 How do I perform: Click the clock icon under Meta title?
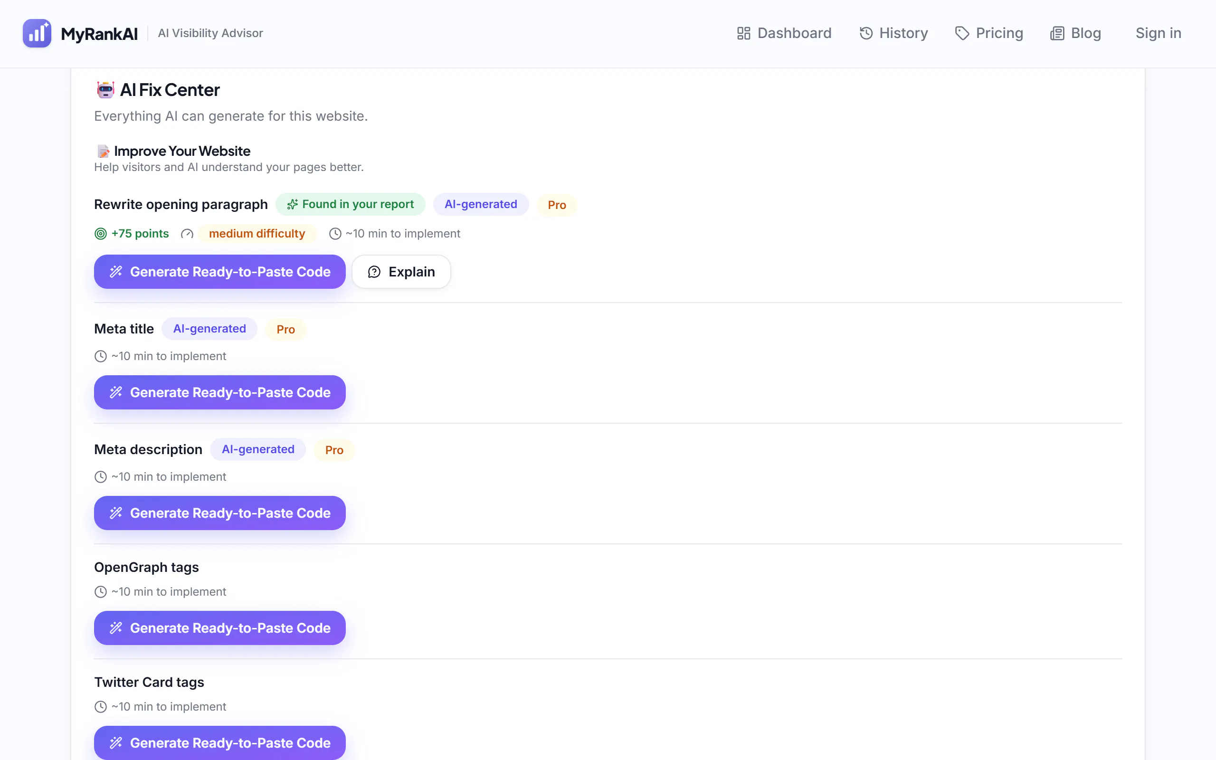click(x=101, y=356)
